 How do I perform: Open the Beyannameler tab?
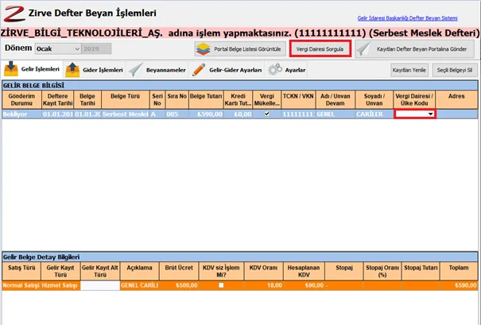(x=157, y=70)
